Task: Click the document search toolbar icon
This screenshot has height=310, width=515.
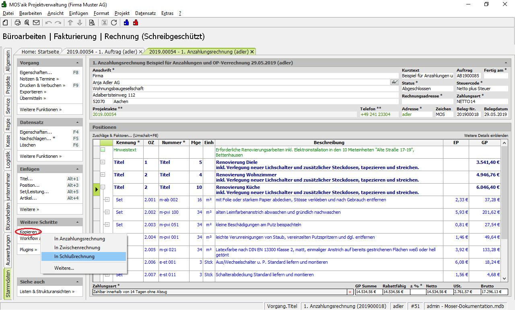Action: [x=92, y=23]
